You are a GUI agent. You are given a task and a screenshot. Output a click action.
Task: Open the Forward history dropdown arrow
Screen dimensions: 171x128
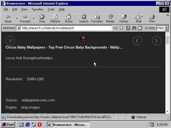[x=33, y=18]
